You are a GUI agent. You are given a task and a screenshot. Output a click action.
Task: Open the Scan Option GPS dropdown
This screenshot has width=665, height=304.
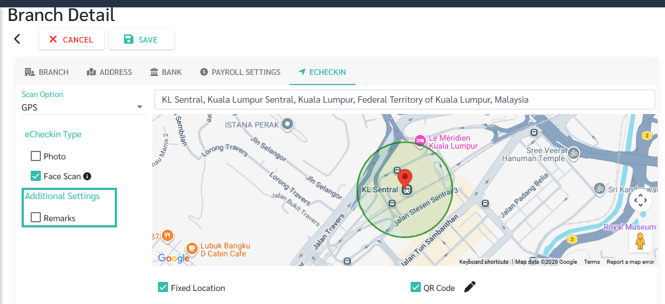[x=83, y=107]
